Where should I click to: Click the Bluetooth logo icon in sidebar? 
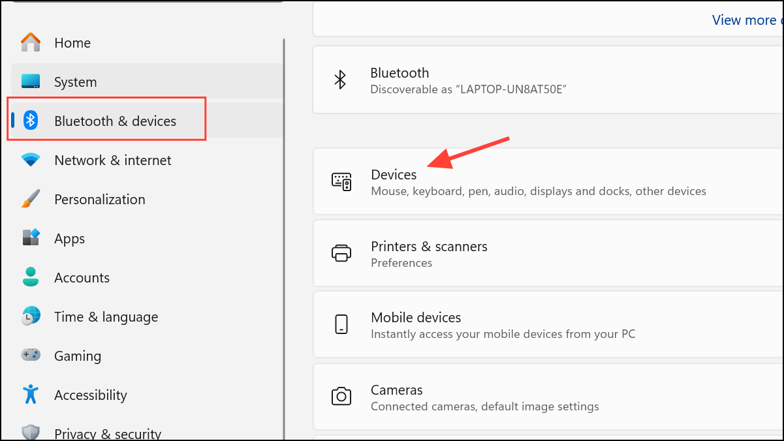point(31,120)
